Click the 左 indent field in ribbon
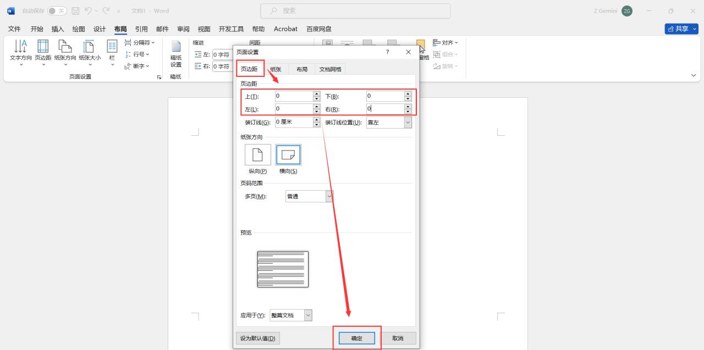This screenshot has width=704, height=350. tap(222, 54)
